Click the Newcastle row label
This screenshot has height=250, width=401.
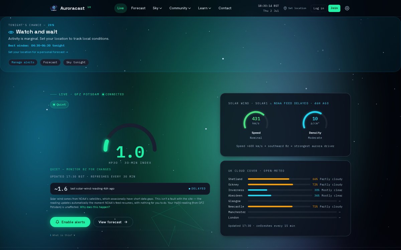[236, 207]
